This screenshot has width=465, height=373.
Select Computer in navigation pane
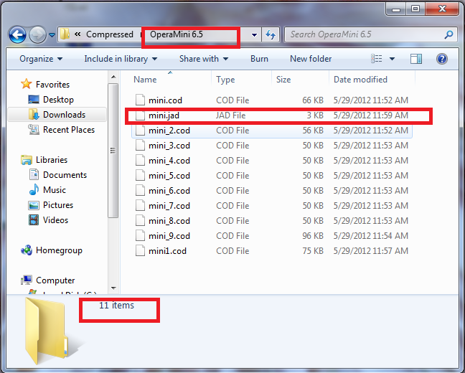tap(55, 280)
